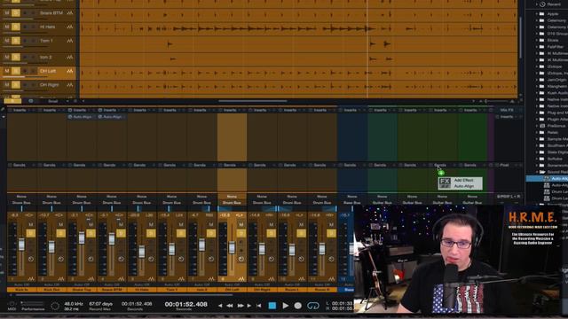Viewport: 568px width, 319px height.
Task: Toggle loop mode in transport
Action: click(313, 306)
